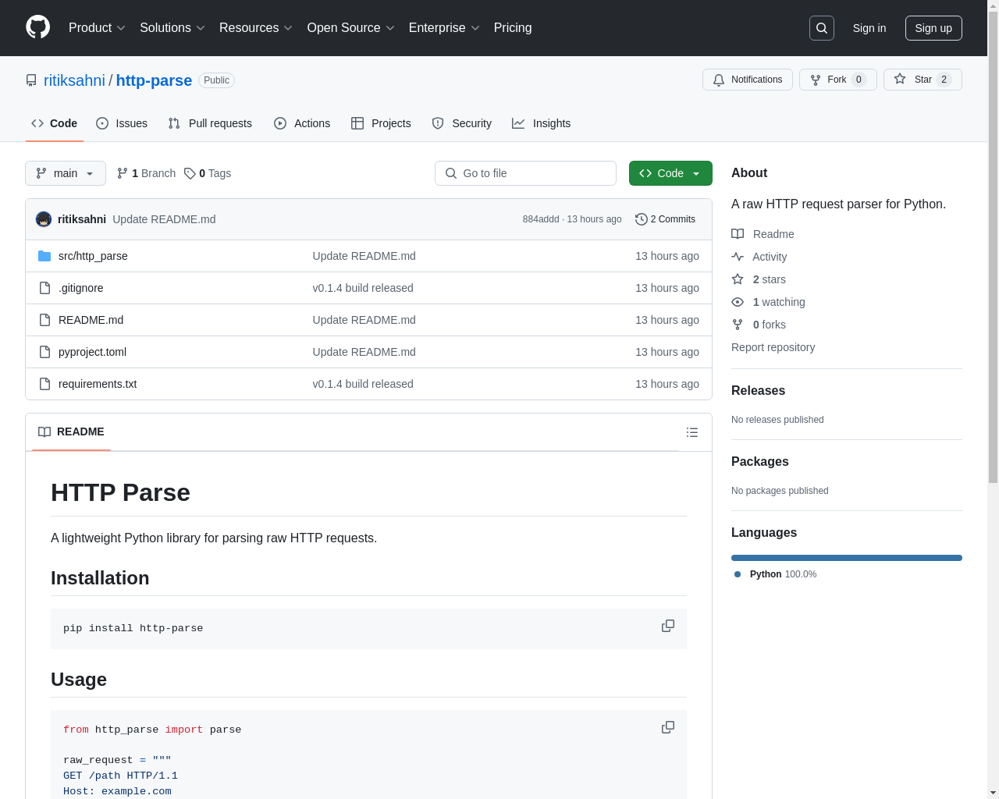Click the requirements.txt file icon
The image size is (999, 799).
click(44, 384)
